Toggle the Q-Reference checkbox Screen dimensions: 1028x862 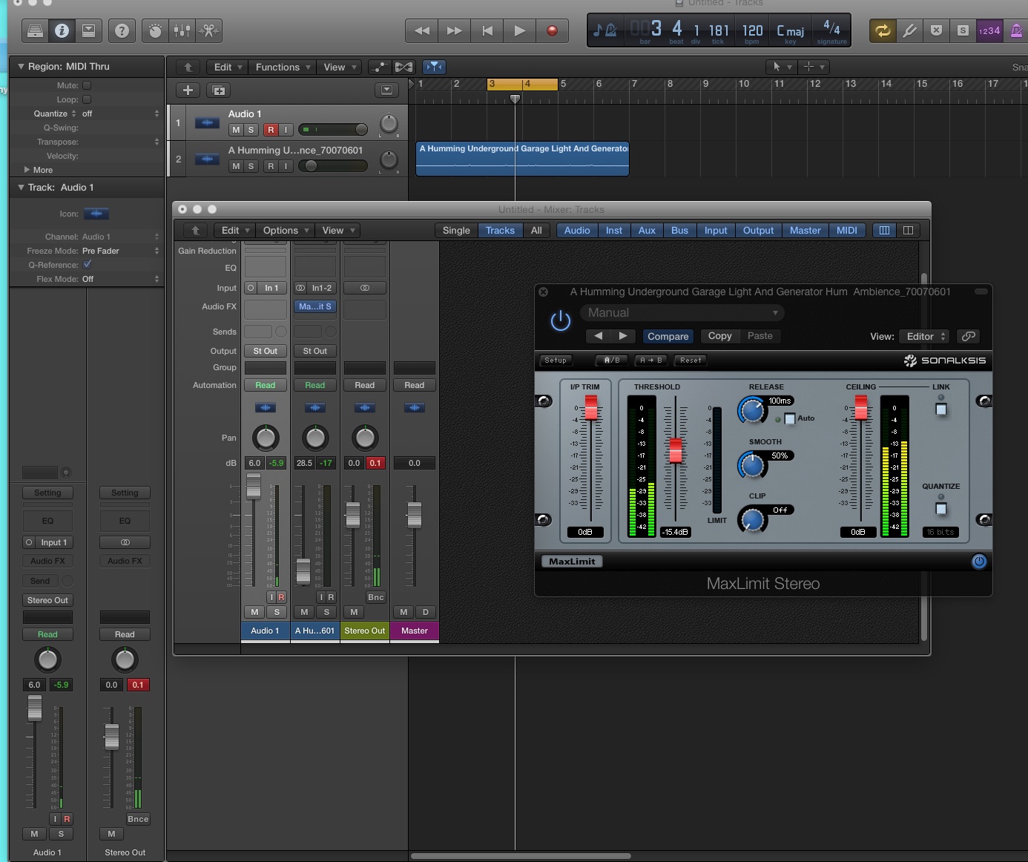[x=87, y=265]
